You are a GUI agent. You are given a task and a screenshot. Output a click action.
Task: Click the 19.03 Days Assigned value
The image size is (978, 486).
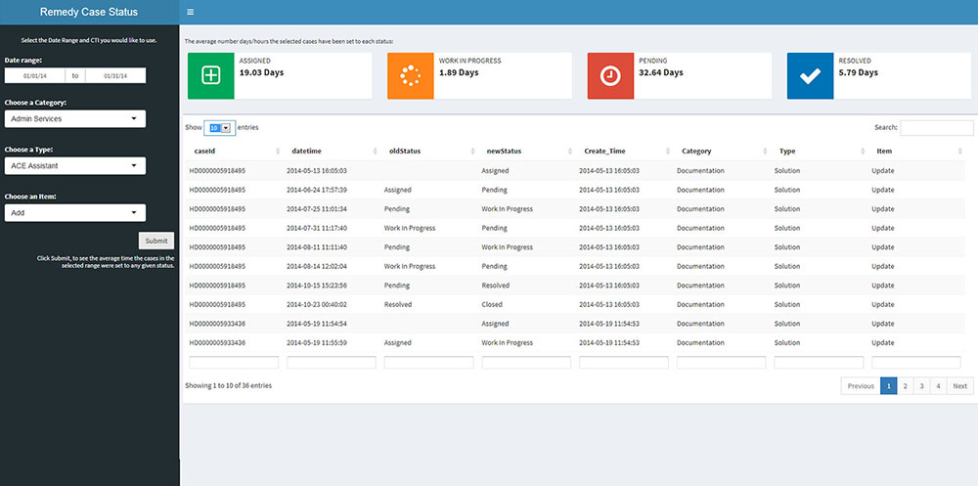point(261,72)
